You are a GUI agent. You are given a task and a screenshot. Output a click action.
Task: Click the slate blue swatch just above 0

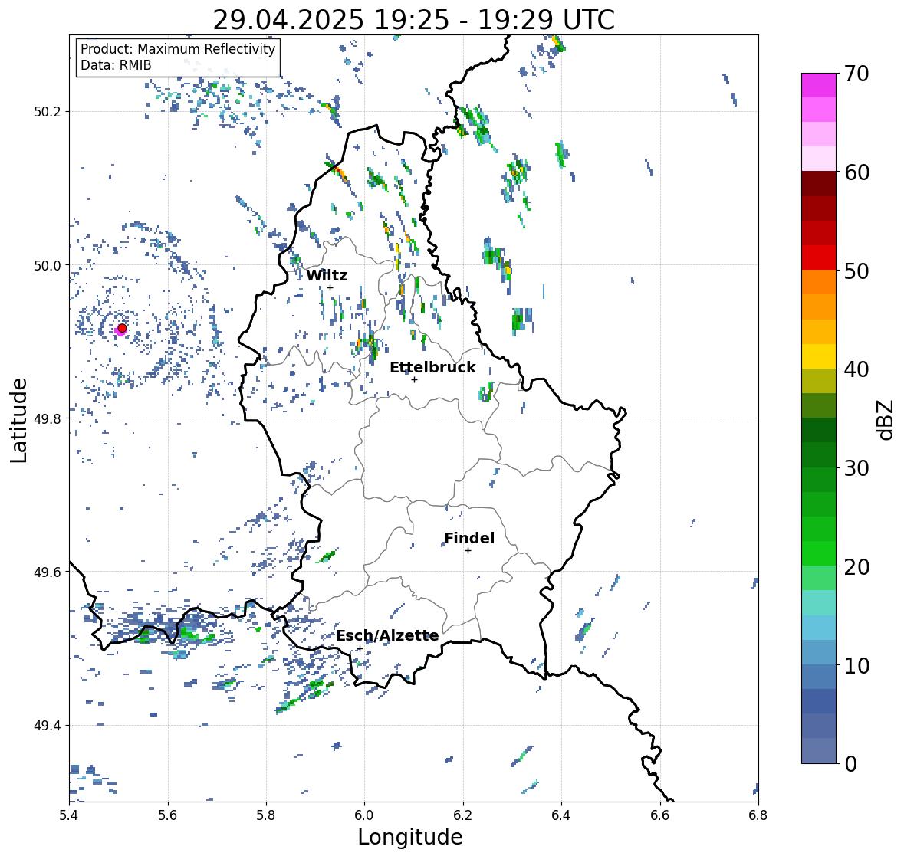click(x=819, y=750)
